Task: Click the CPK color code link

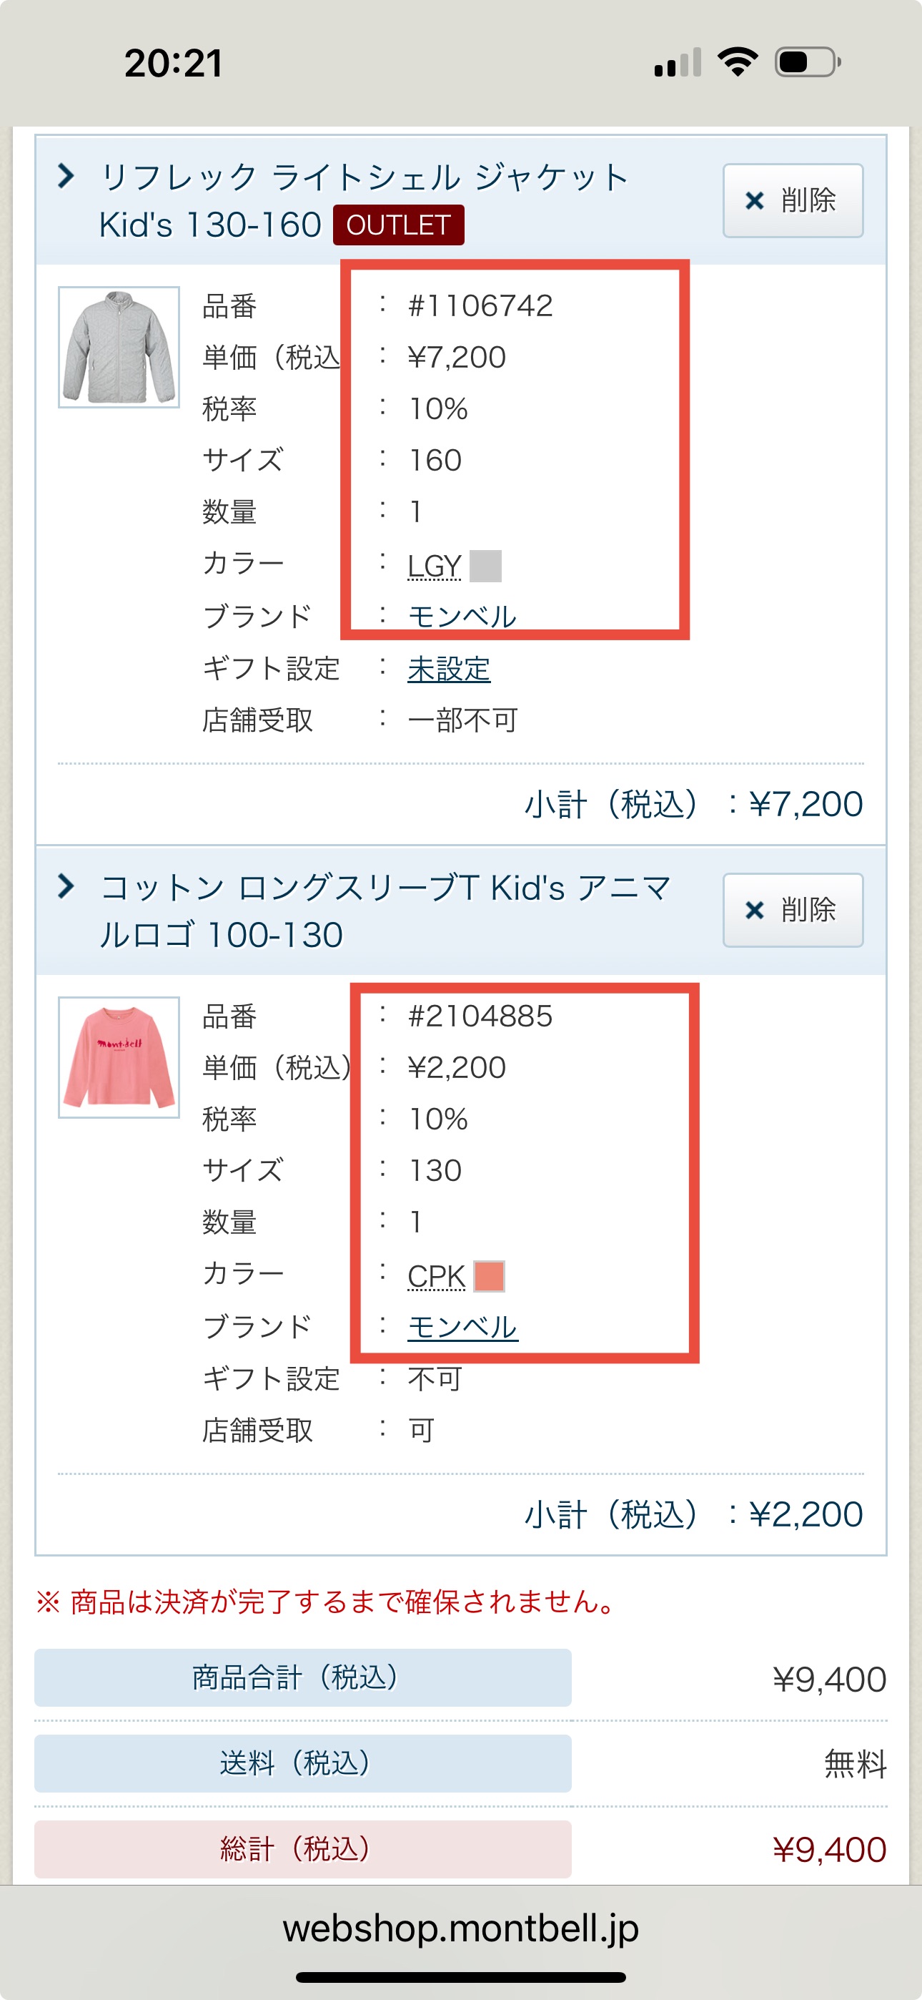Action: pos(435,1274)
